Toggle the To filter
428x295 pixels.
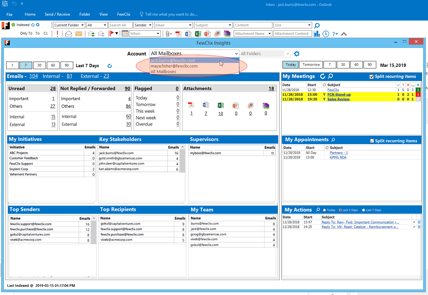(x=37, y=33)
